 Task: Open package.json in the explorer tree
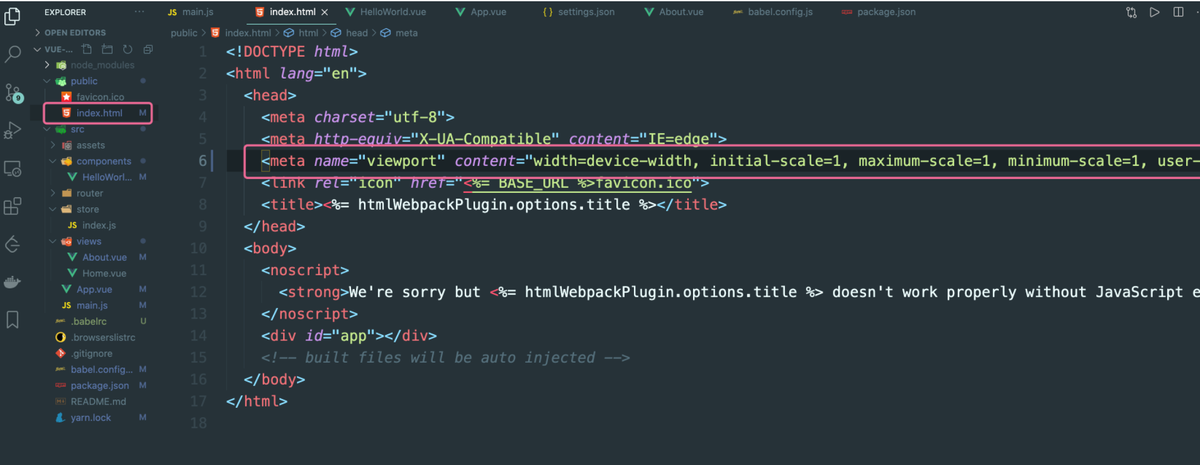coord(92,386)
